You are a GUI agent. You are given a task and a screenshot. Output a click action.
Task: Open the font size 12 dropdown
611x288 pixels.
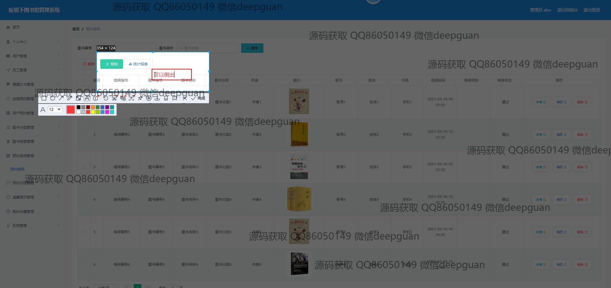pyautogui.click(x=55, y=110)
